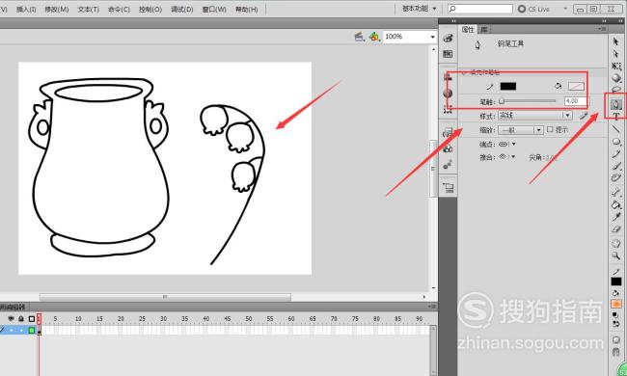
Task: Select the Eyedropper tool
Action: [x=616, y=217]
